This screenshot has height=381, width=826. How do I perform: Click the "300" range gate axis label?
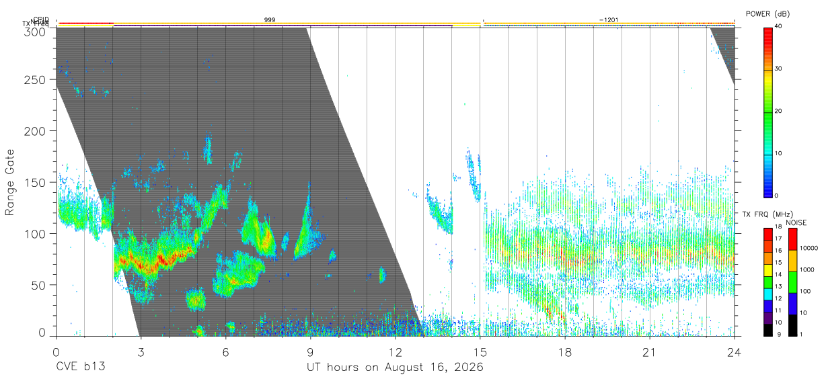(36, 31)
